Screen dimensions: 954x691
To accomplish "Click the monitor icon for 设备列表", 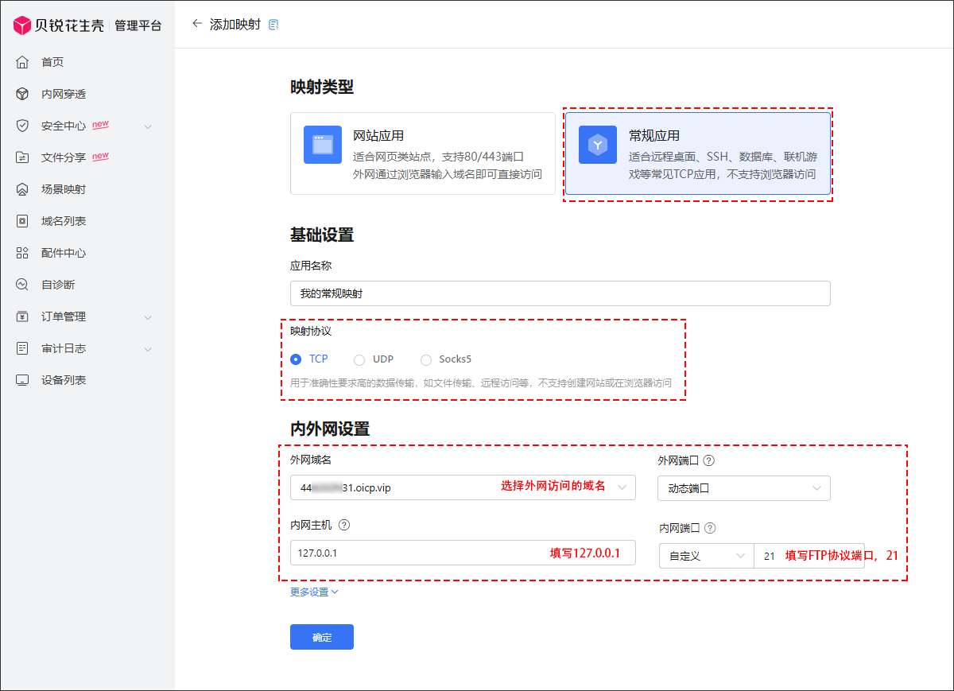I will pos(22,380).
